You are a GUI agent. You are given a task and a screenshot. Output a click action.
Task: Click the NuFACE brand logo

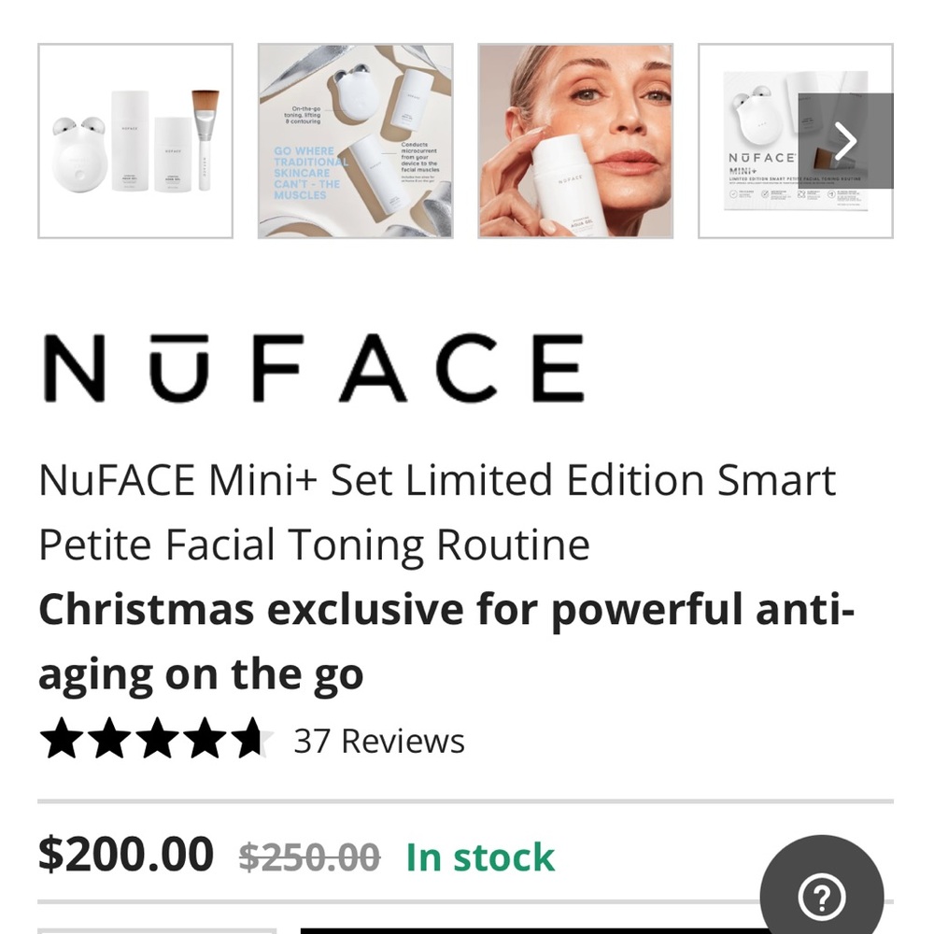pos(311,366)
